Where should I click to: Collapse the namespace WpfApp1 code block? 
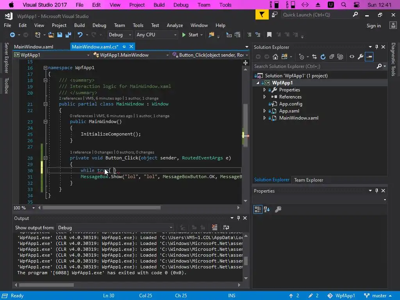point(45,68)
